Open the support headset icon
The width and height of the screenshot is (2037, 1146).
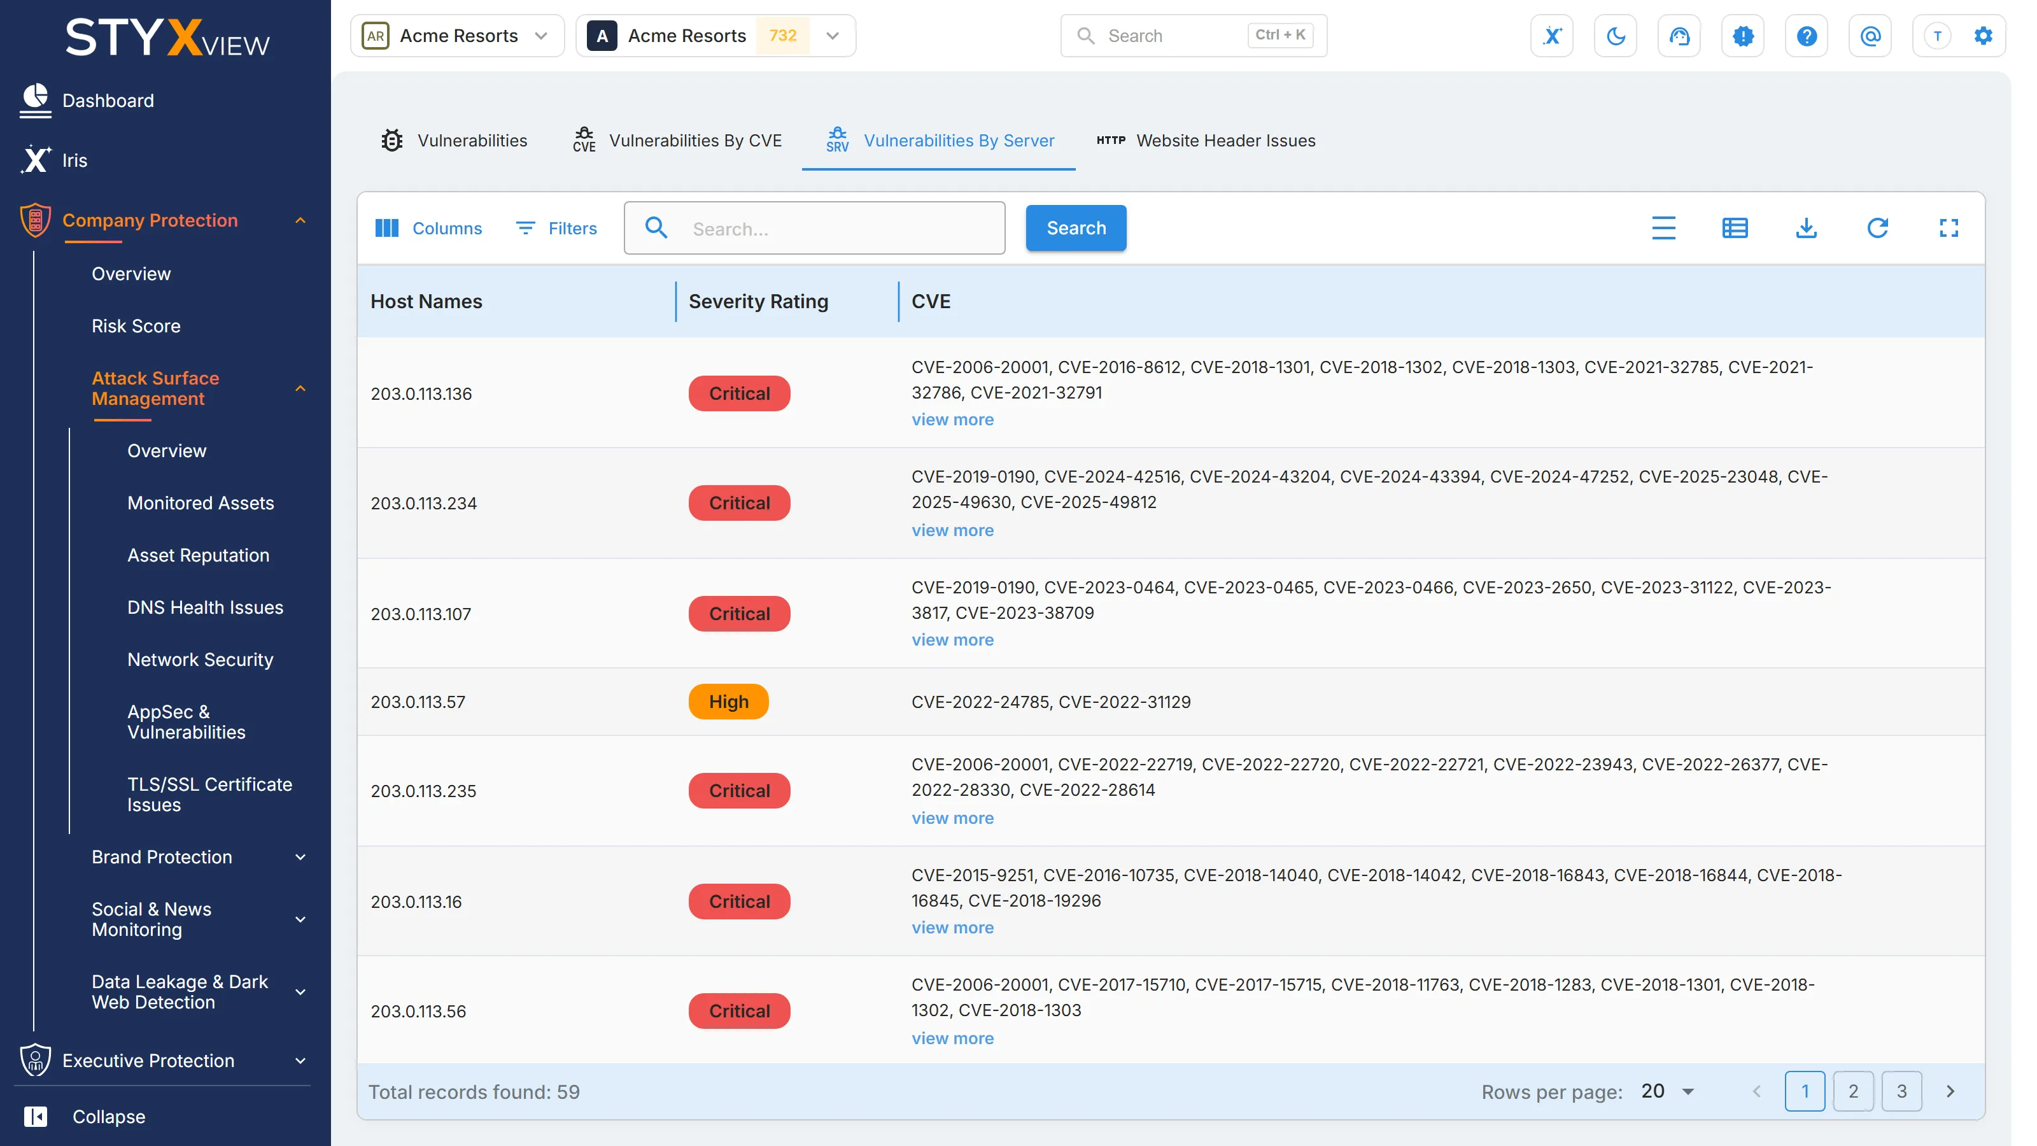[1679, 36]
